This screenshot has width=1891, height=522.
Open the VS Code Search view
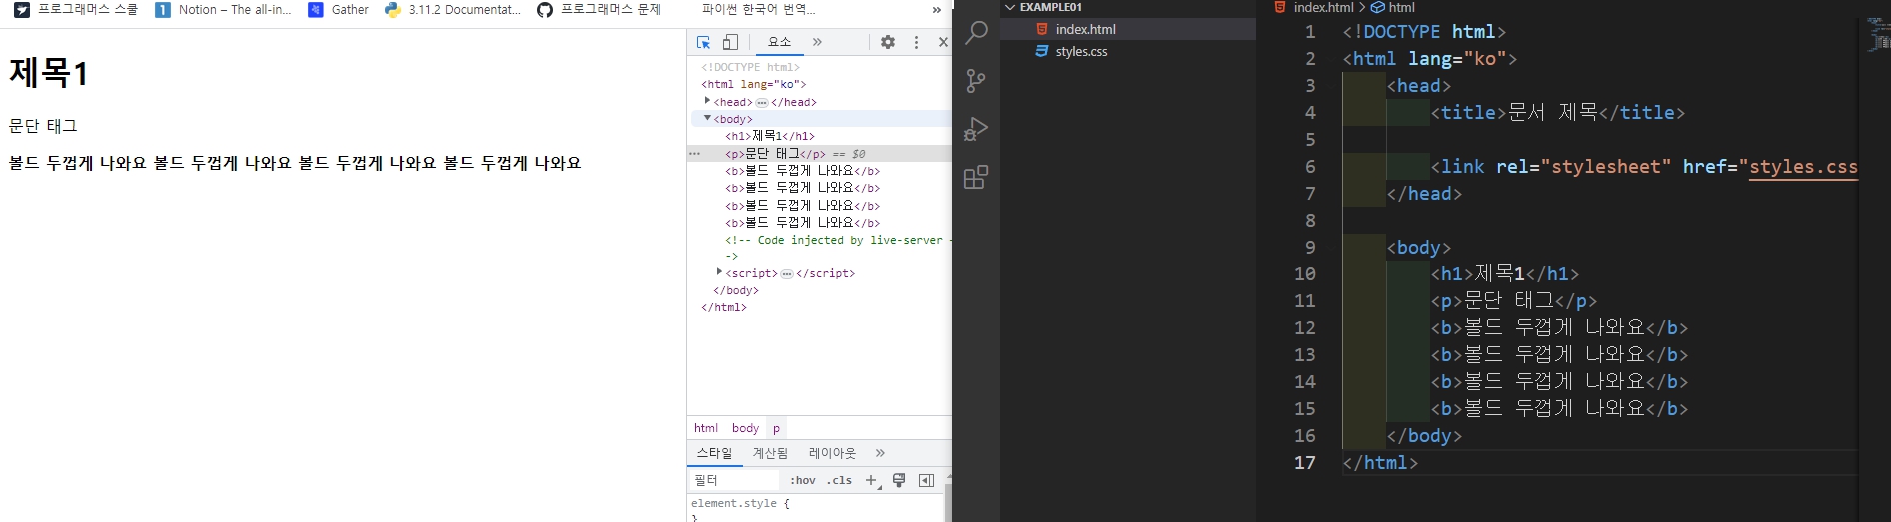coord(976,32)
